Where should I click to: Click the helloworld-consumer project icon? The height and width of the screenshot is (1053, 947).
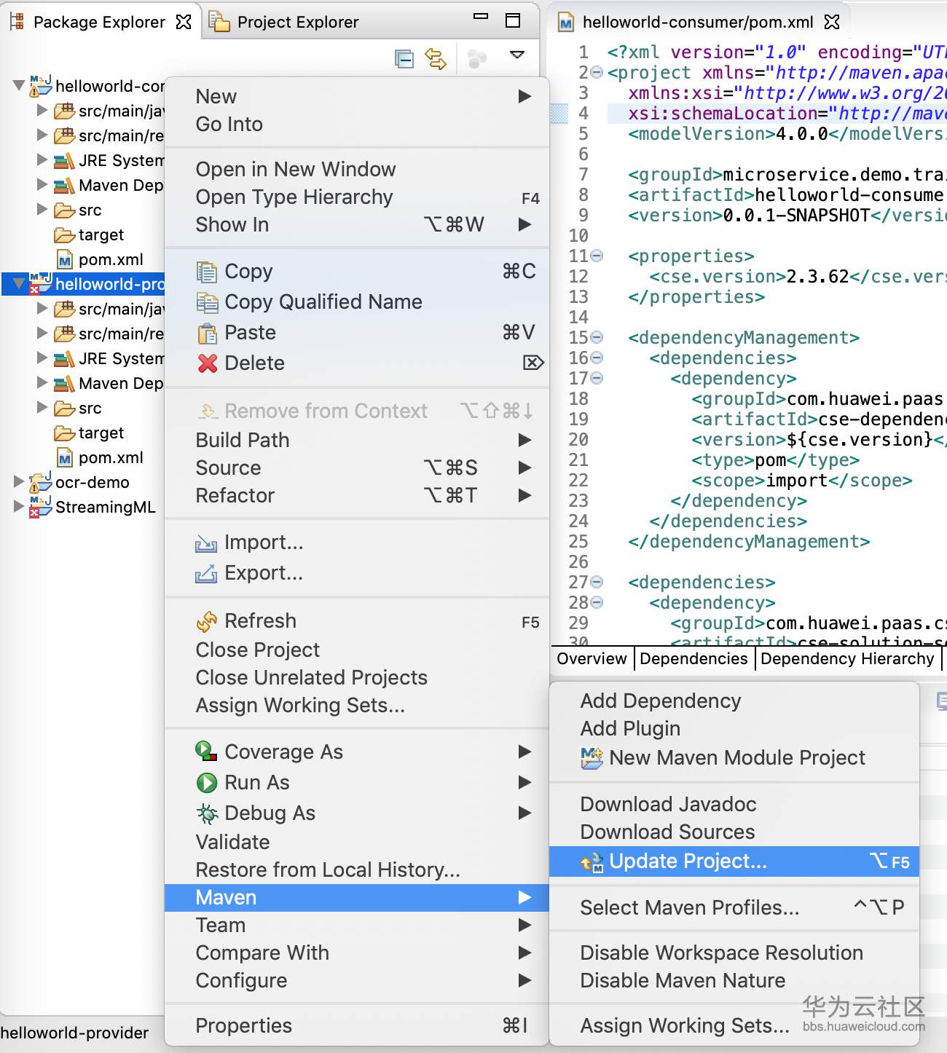point(41,86)
